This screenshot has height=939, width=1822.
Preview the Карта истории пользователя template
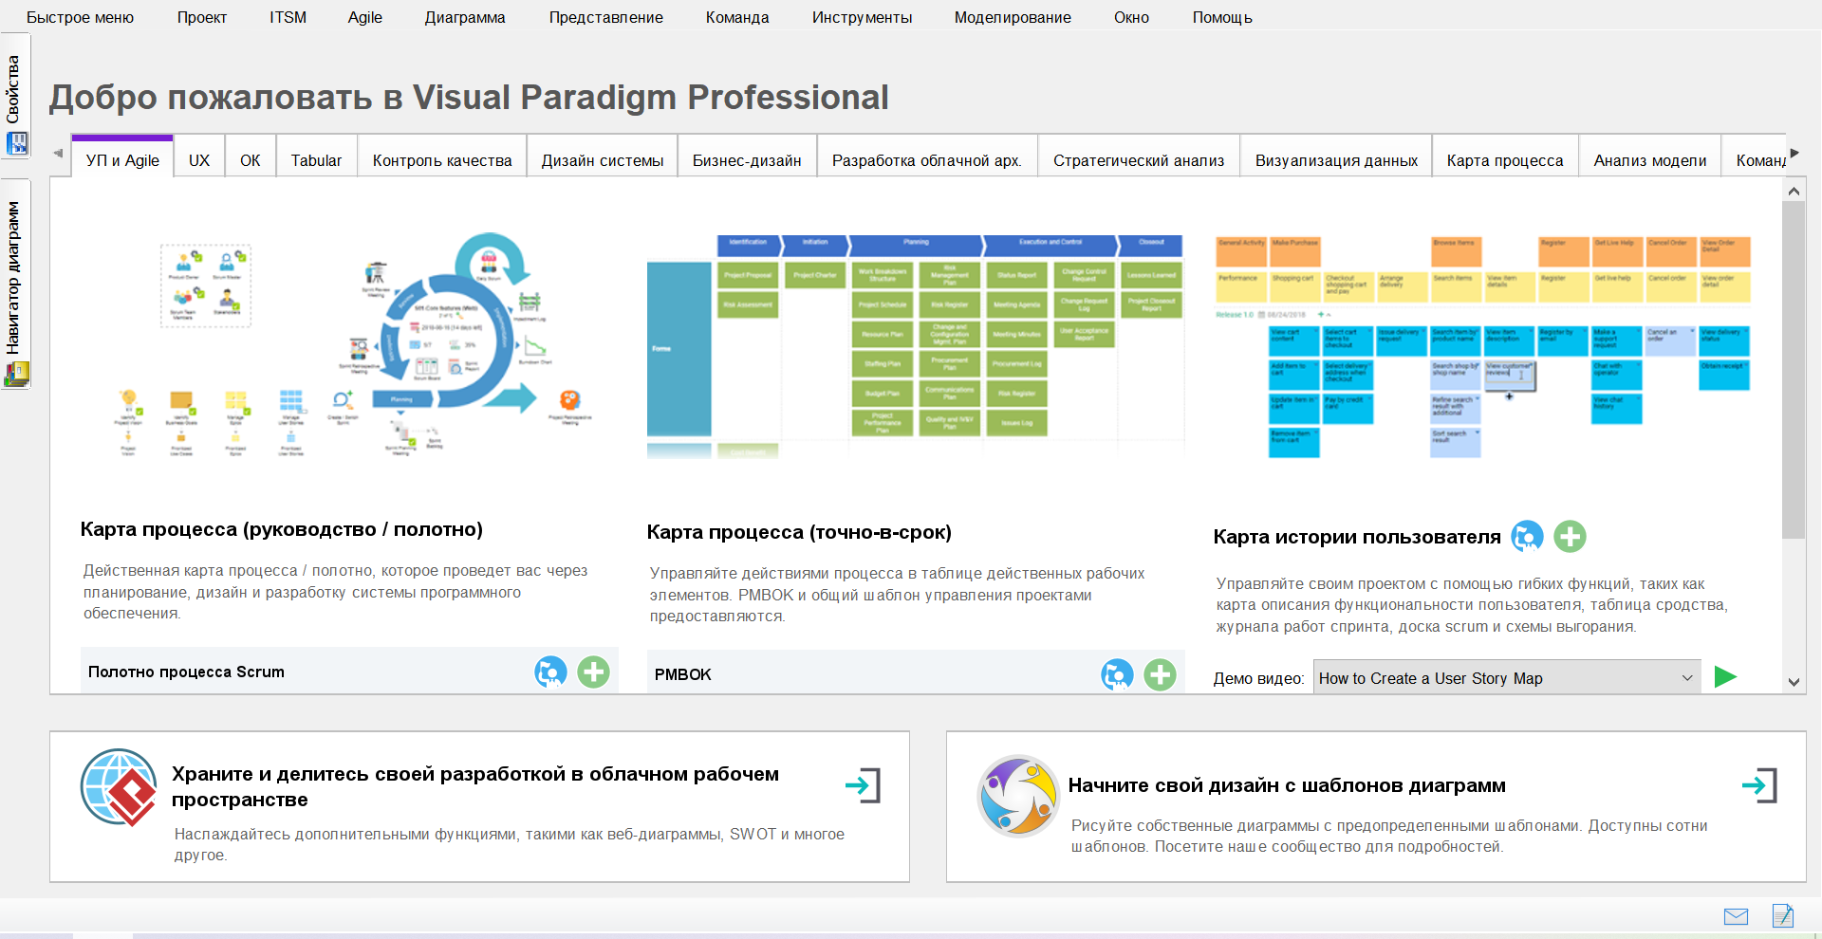[x=1528, y=537]
